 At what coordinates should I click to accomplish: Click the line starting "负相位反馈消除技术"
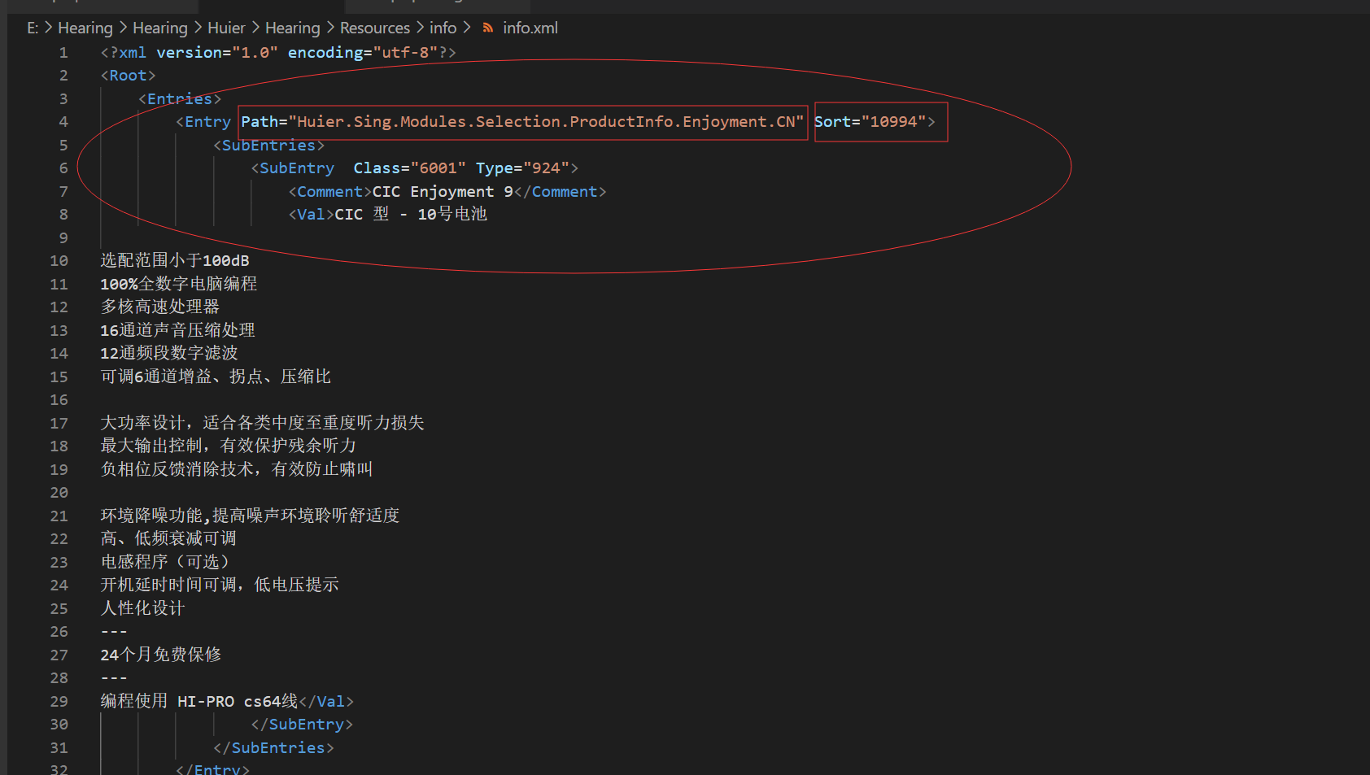pos(237,469)
